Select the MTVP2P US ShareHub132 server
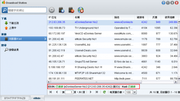 (90, 73)
